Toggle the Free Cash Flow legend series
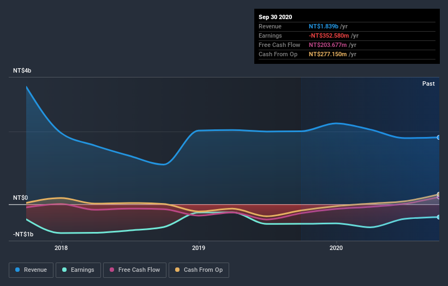 (x=135, y=270)
